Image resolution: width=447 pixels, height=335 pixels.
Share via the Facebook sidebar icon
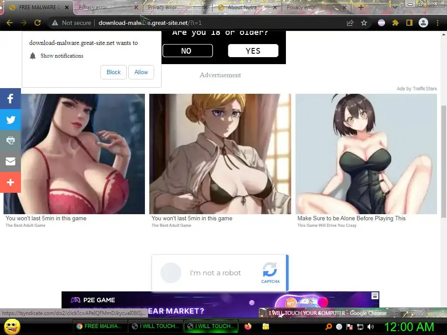point(10,99)
